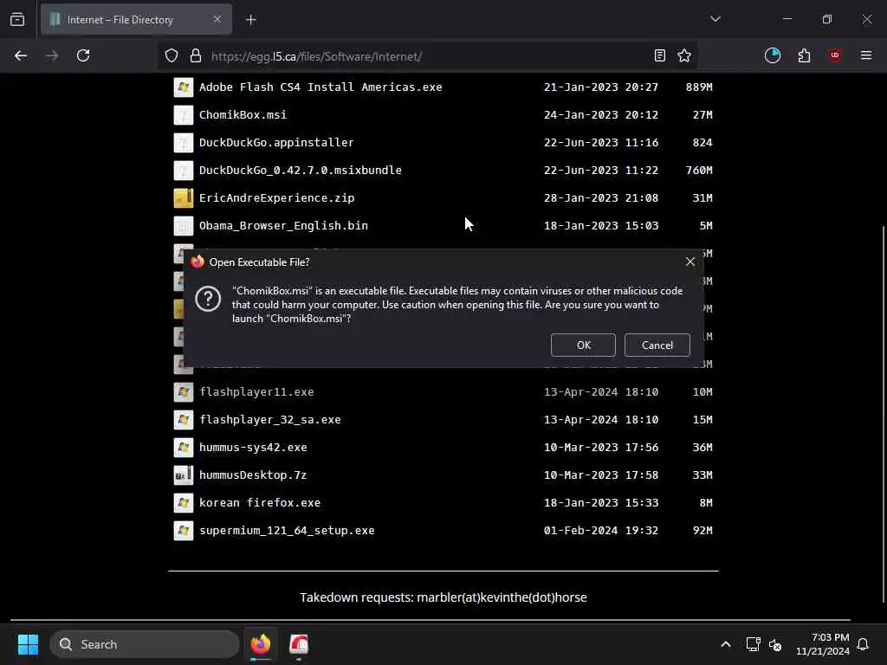Click the Takedown requests text
The image size is (887, 665).
point(443,597)
